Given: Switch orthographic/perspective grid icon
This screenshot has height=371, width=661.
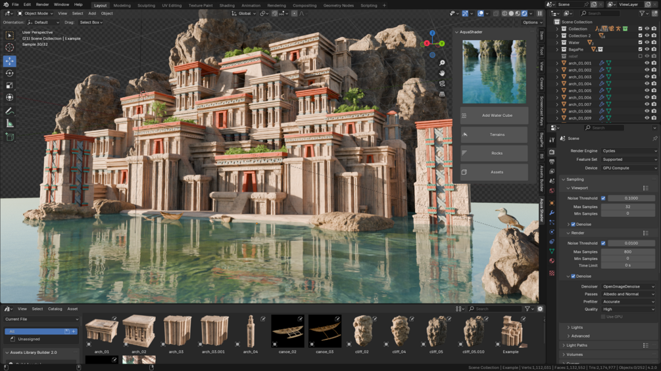Looking at the screenshot, I should pyautogui.click(x=442, y=94).
